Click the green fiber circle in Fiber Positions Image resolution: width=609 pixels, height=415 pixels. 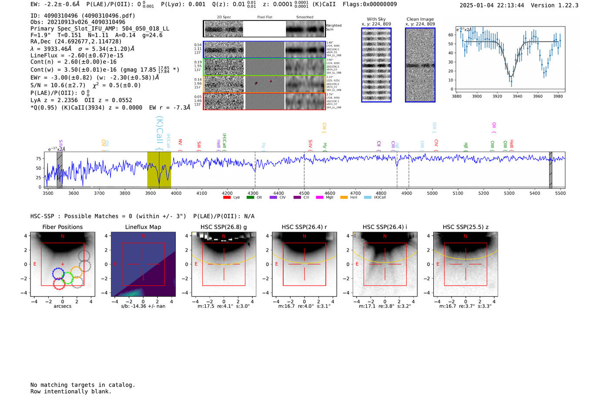67,278
